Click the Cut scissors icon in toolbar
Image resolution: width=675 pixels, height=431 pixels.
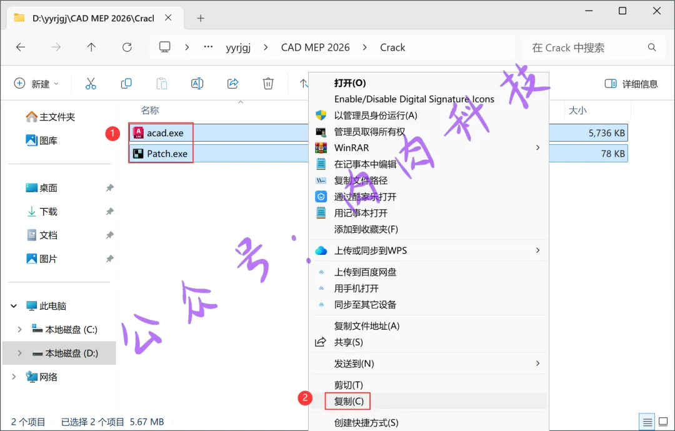pyautogui.click(x=91, y=84)
